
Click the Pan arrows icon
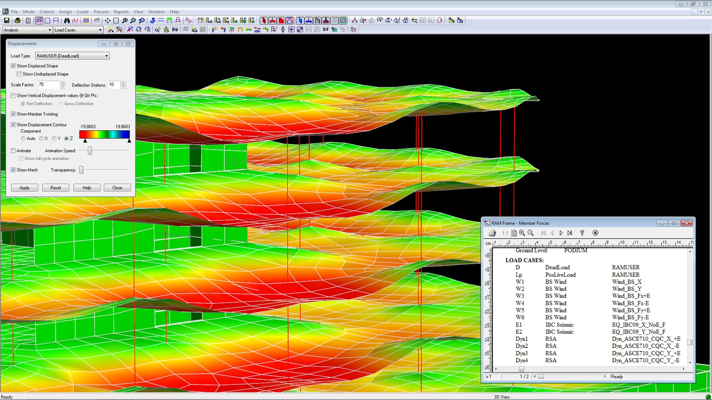[x=108, y=21]
